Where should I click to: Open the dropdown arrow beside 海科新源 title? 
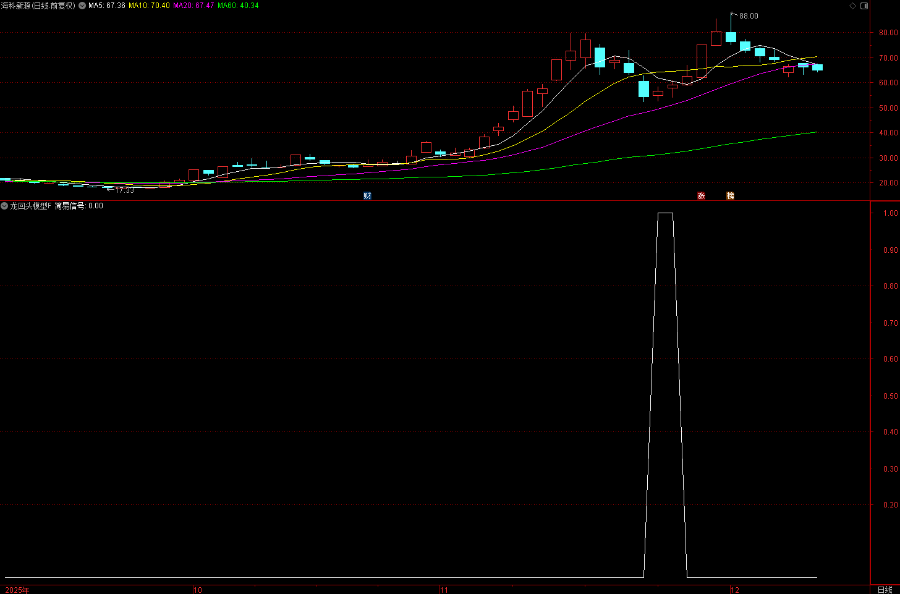(x=82, y=6)
